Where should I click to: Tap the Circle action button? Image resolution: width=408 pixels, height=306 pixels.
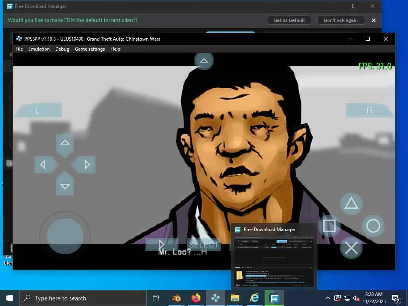pos(373,226)
